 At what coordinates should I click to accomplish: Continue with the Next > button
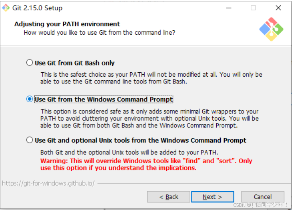click(x=212, y=197)
